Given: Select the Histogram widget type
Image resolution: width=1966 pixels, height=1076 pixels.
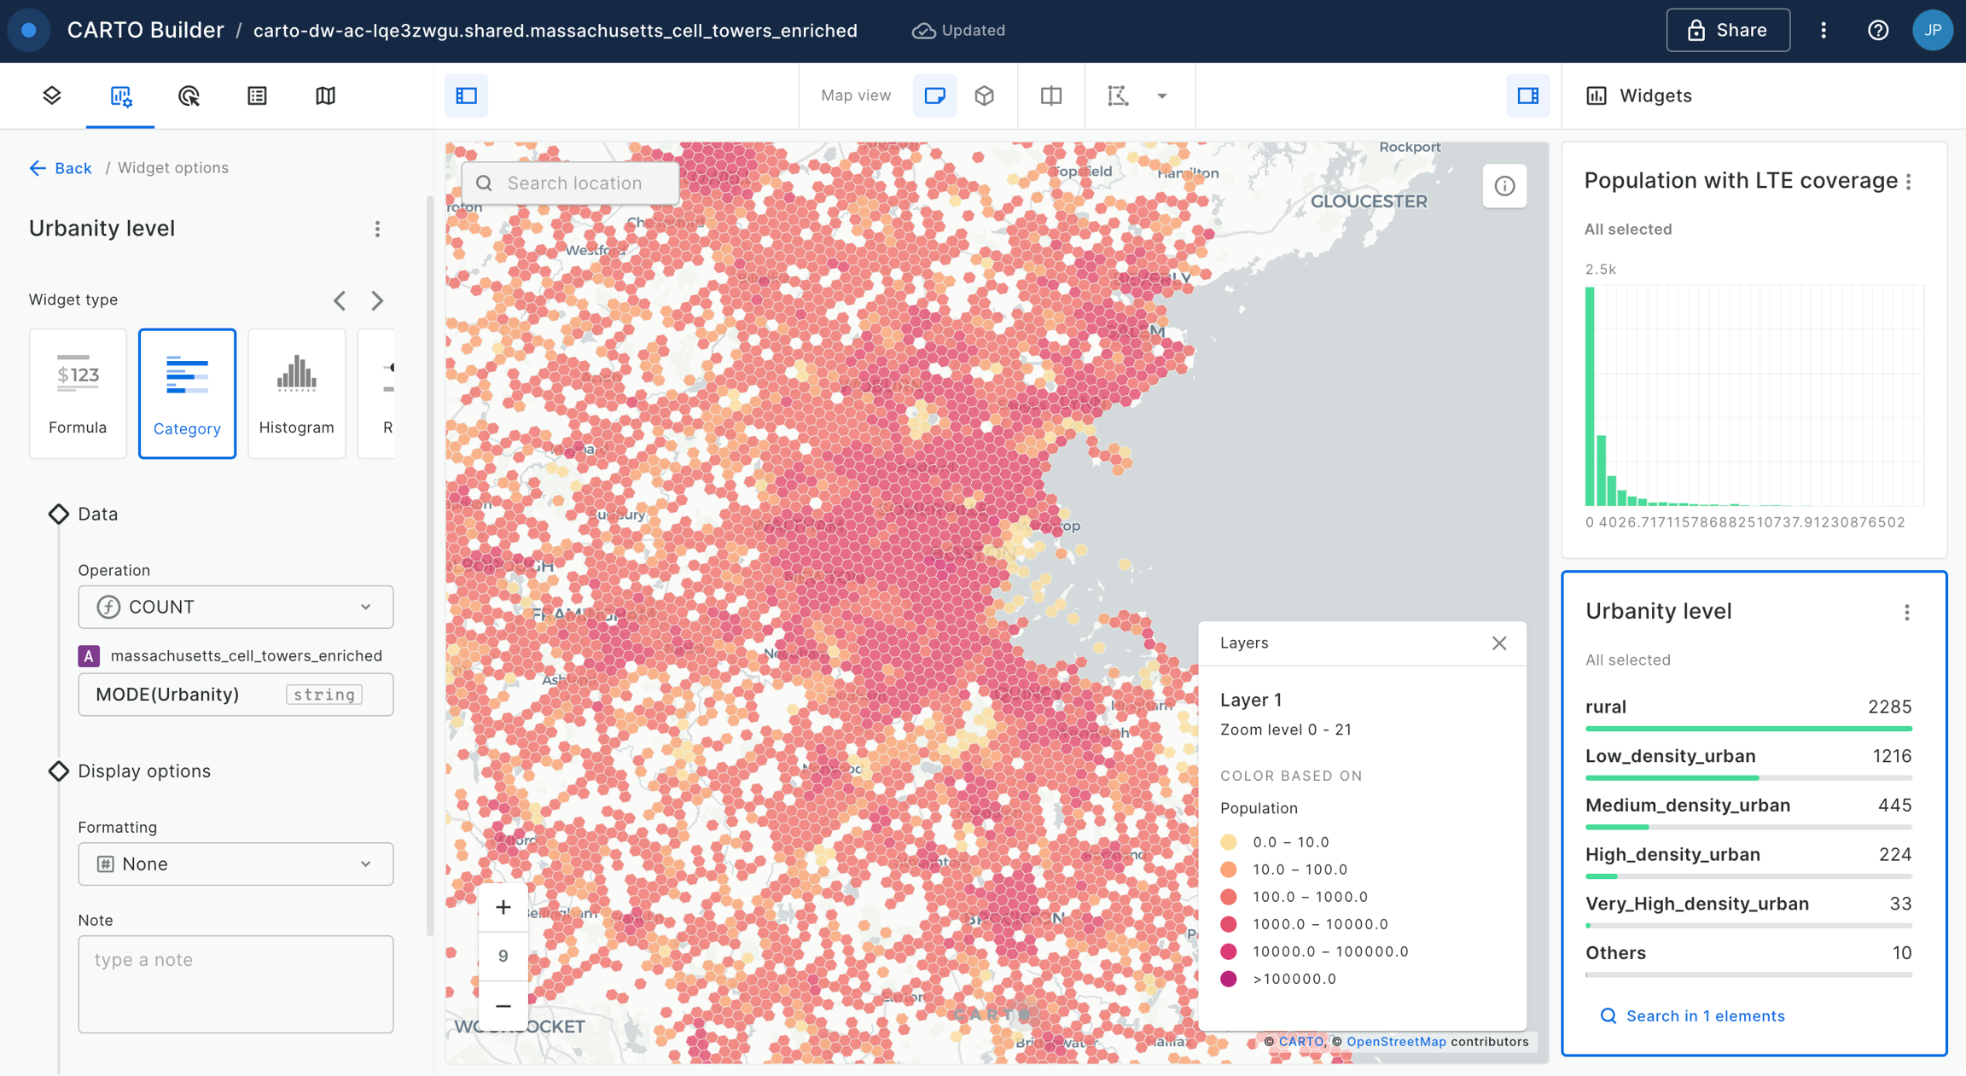Looking at the screenshot, I should (296, 393).
